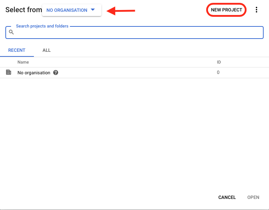Image resolution: width=269 pixels, height=210 pixels.
Task: Click the CANCEL button
Action: click(227, 197)
